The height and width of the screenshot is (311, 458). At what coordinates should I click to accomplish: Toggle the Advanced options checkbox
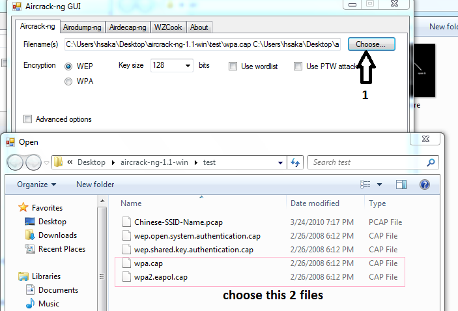[x=27, y=119]
